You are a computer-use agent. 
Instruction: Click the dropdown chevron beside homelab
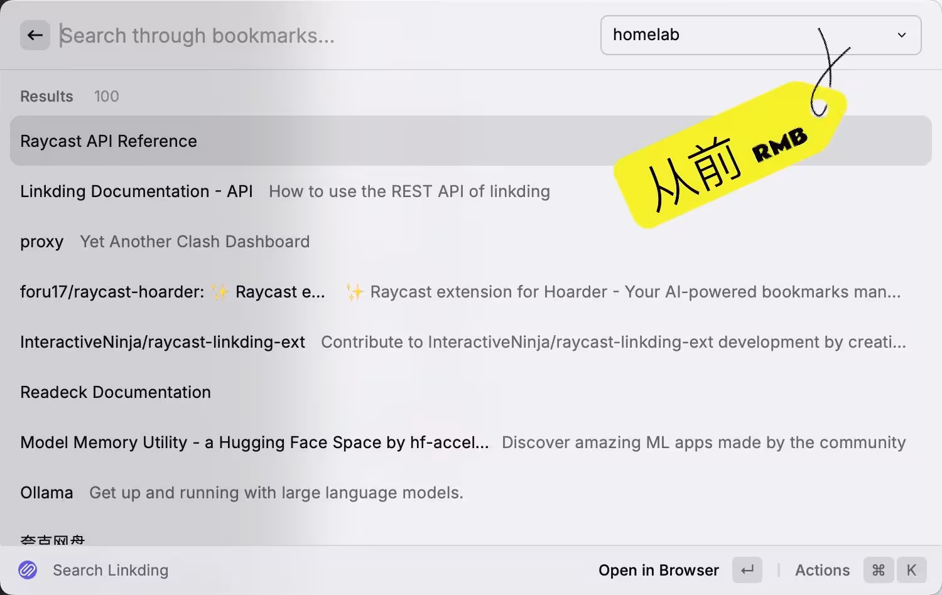click(x=902, y=35)
